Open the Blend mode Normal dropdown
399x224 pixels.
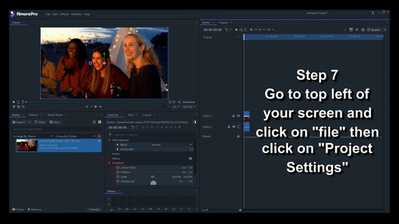coord(171,145)
